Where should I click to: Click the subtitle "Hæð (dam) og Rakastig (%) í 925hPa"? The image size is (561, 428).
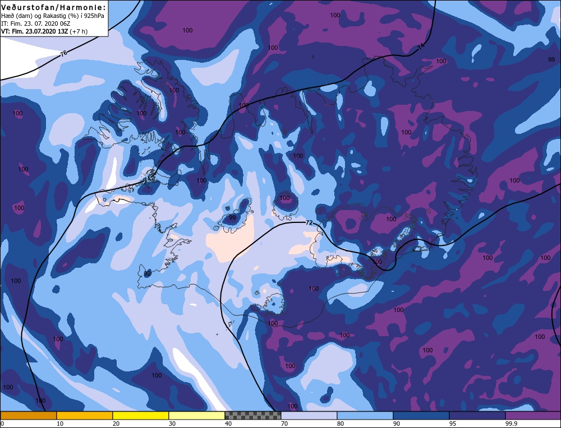(53, 16)
